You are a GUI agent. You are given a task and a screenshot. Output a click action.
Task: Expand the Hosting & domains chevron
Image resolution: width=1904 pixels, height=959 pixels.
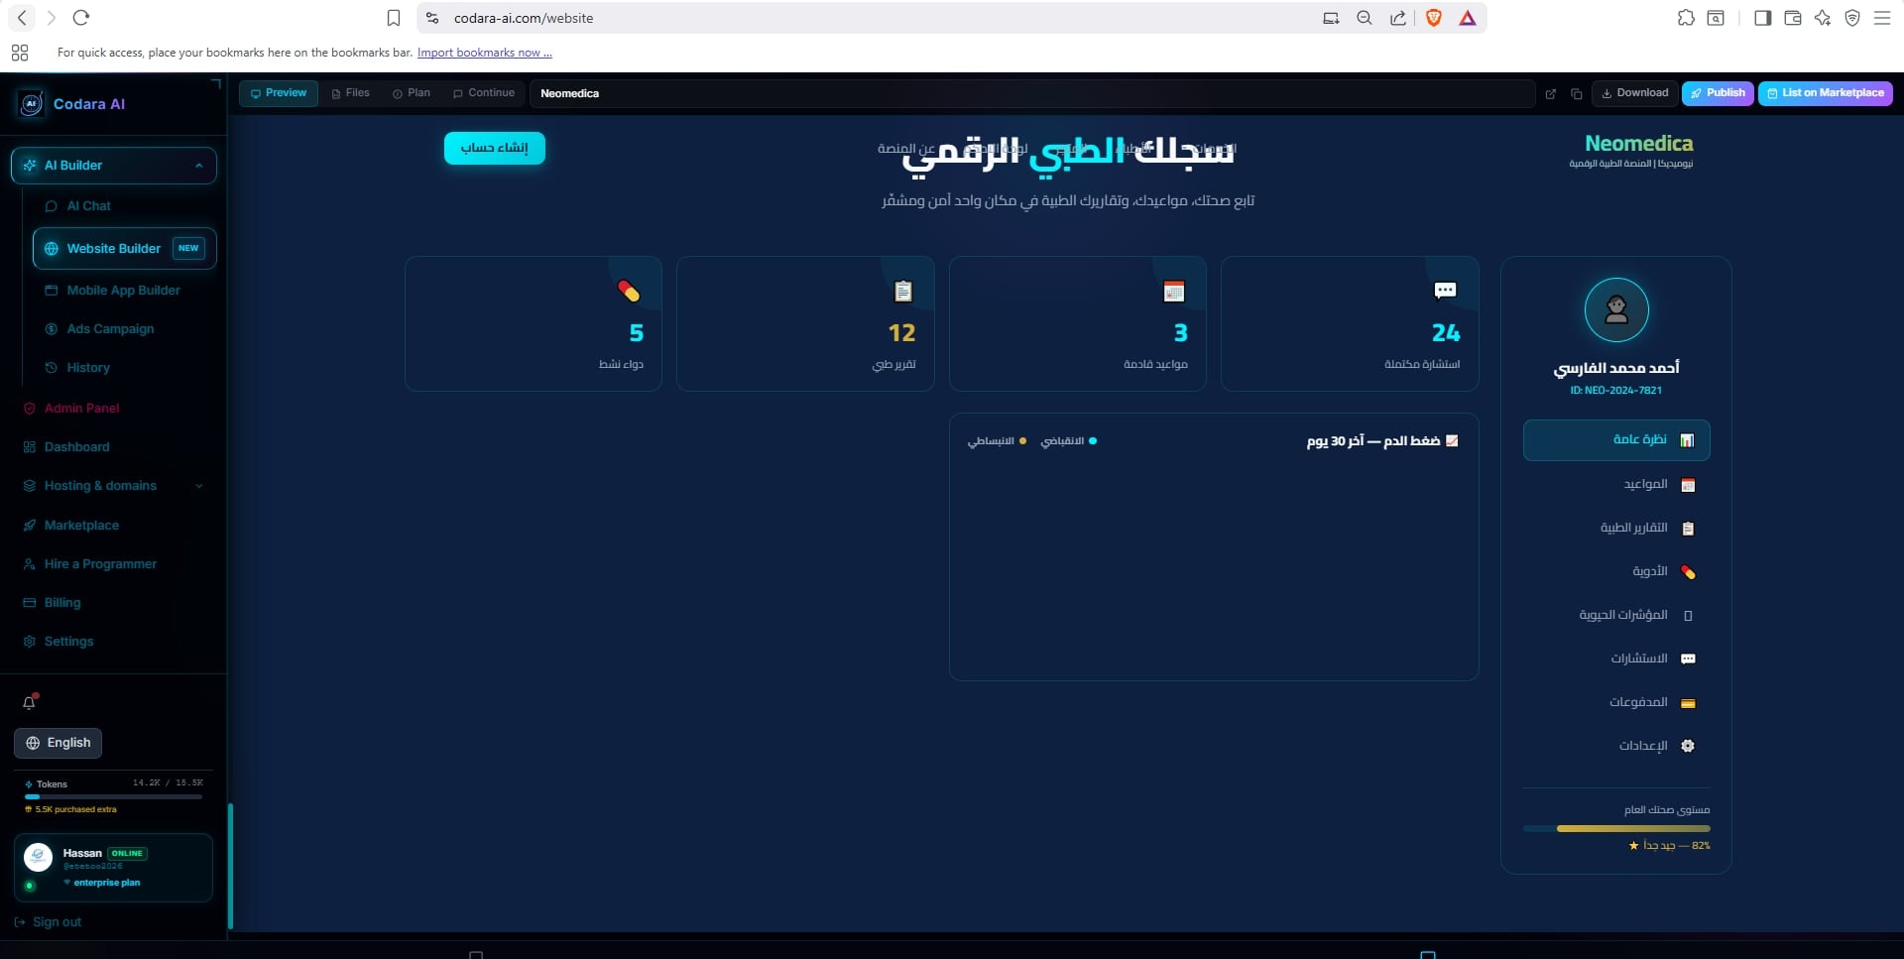point(199,486)
